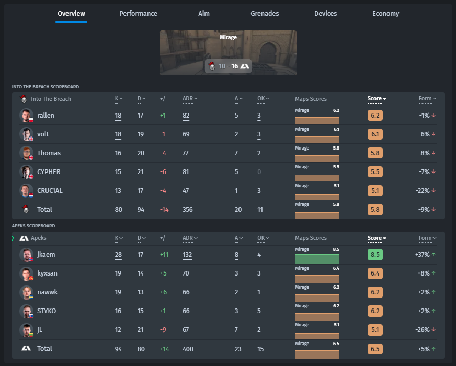
Task: Click the +/- header in Into The Breach table
Action: [164, 99]
